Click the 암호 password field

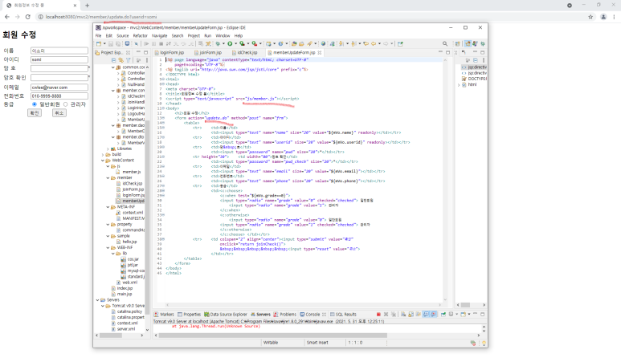[x=59, y=68]
